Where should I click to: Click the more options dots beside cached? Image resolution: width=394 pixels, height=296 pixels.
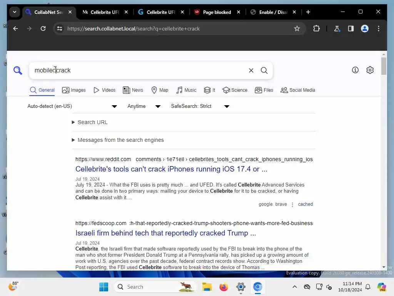(x=292, y=205)
